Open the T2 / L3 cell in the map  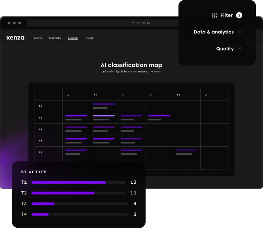[131, 118]
